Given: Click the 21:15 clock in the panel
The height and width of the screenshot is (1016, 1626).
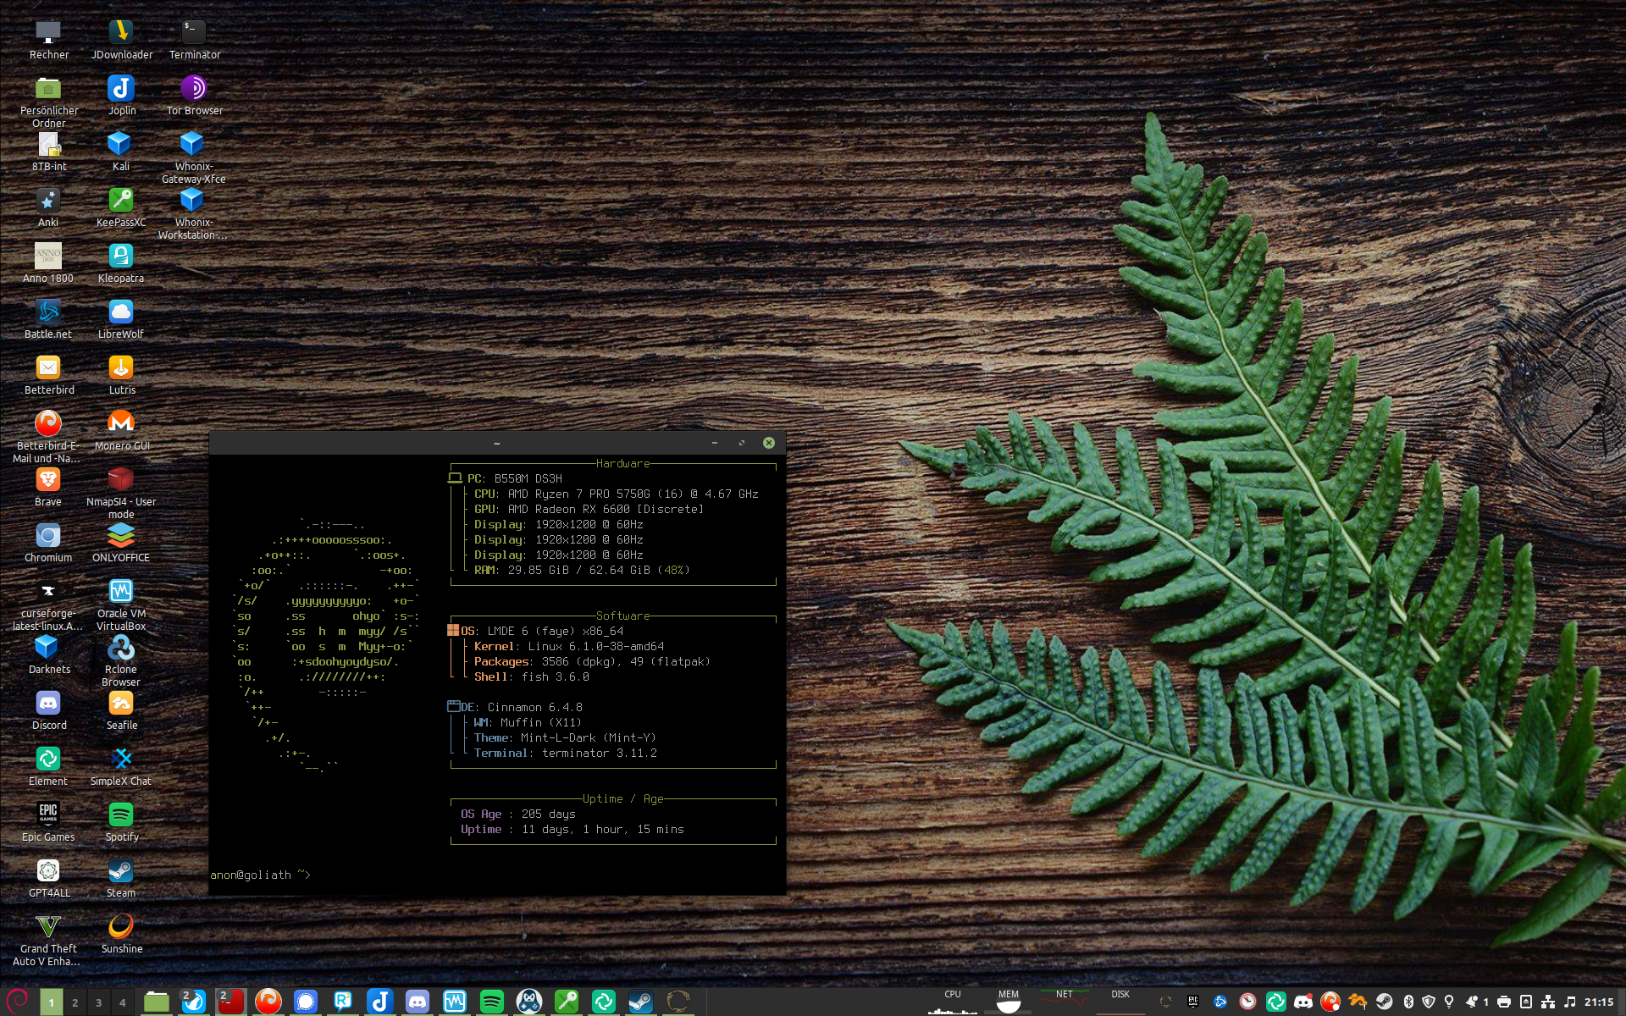Looking at the screenshot, I should click(1598, 1002).
